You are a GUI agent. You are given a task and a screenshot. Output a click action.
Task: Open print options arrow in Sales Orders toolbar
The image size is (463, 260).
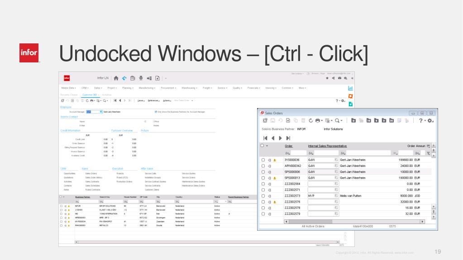pos(322,121)
